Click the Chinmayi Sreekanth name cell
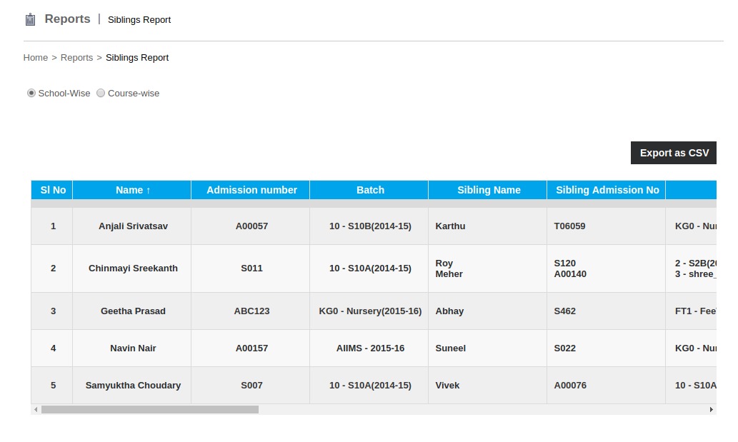This screenshot has height=442, width=738. point(133,268)
